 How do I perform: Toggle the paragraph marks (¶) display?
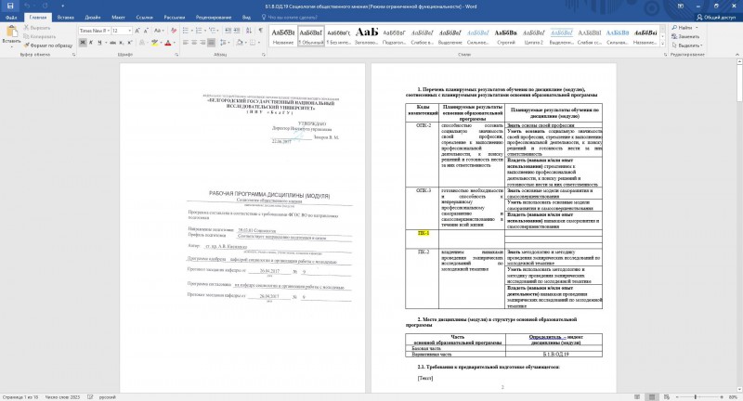[x=261, y=31]
